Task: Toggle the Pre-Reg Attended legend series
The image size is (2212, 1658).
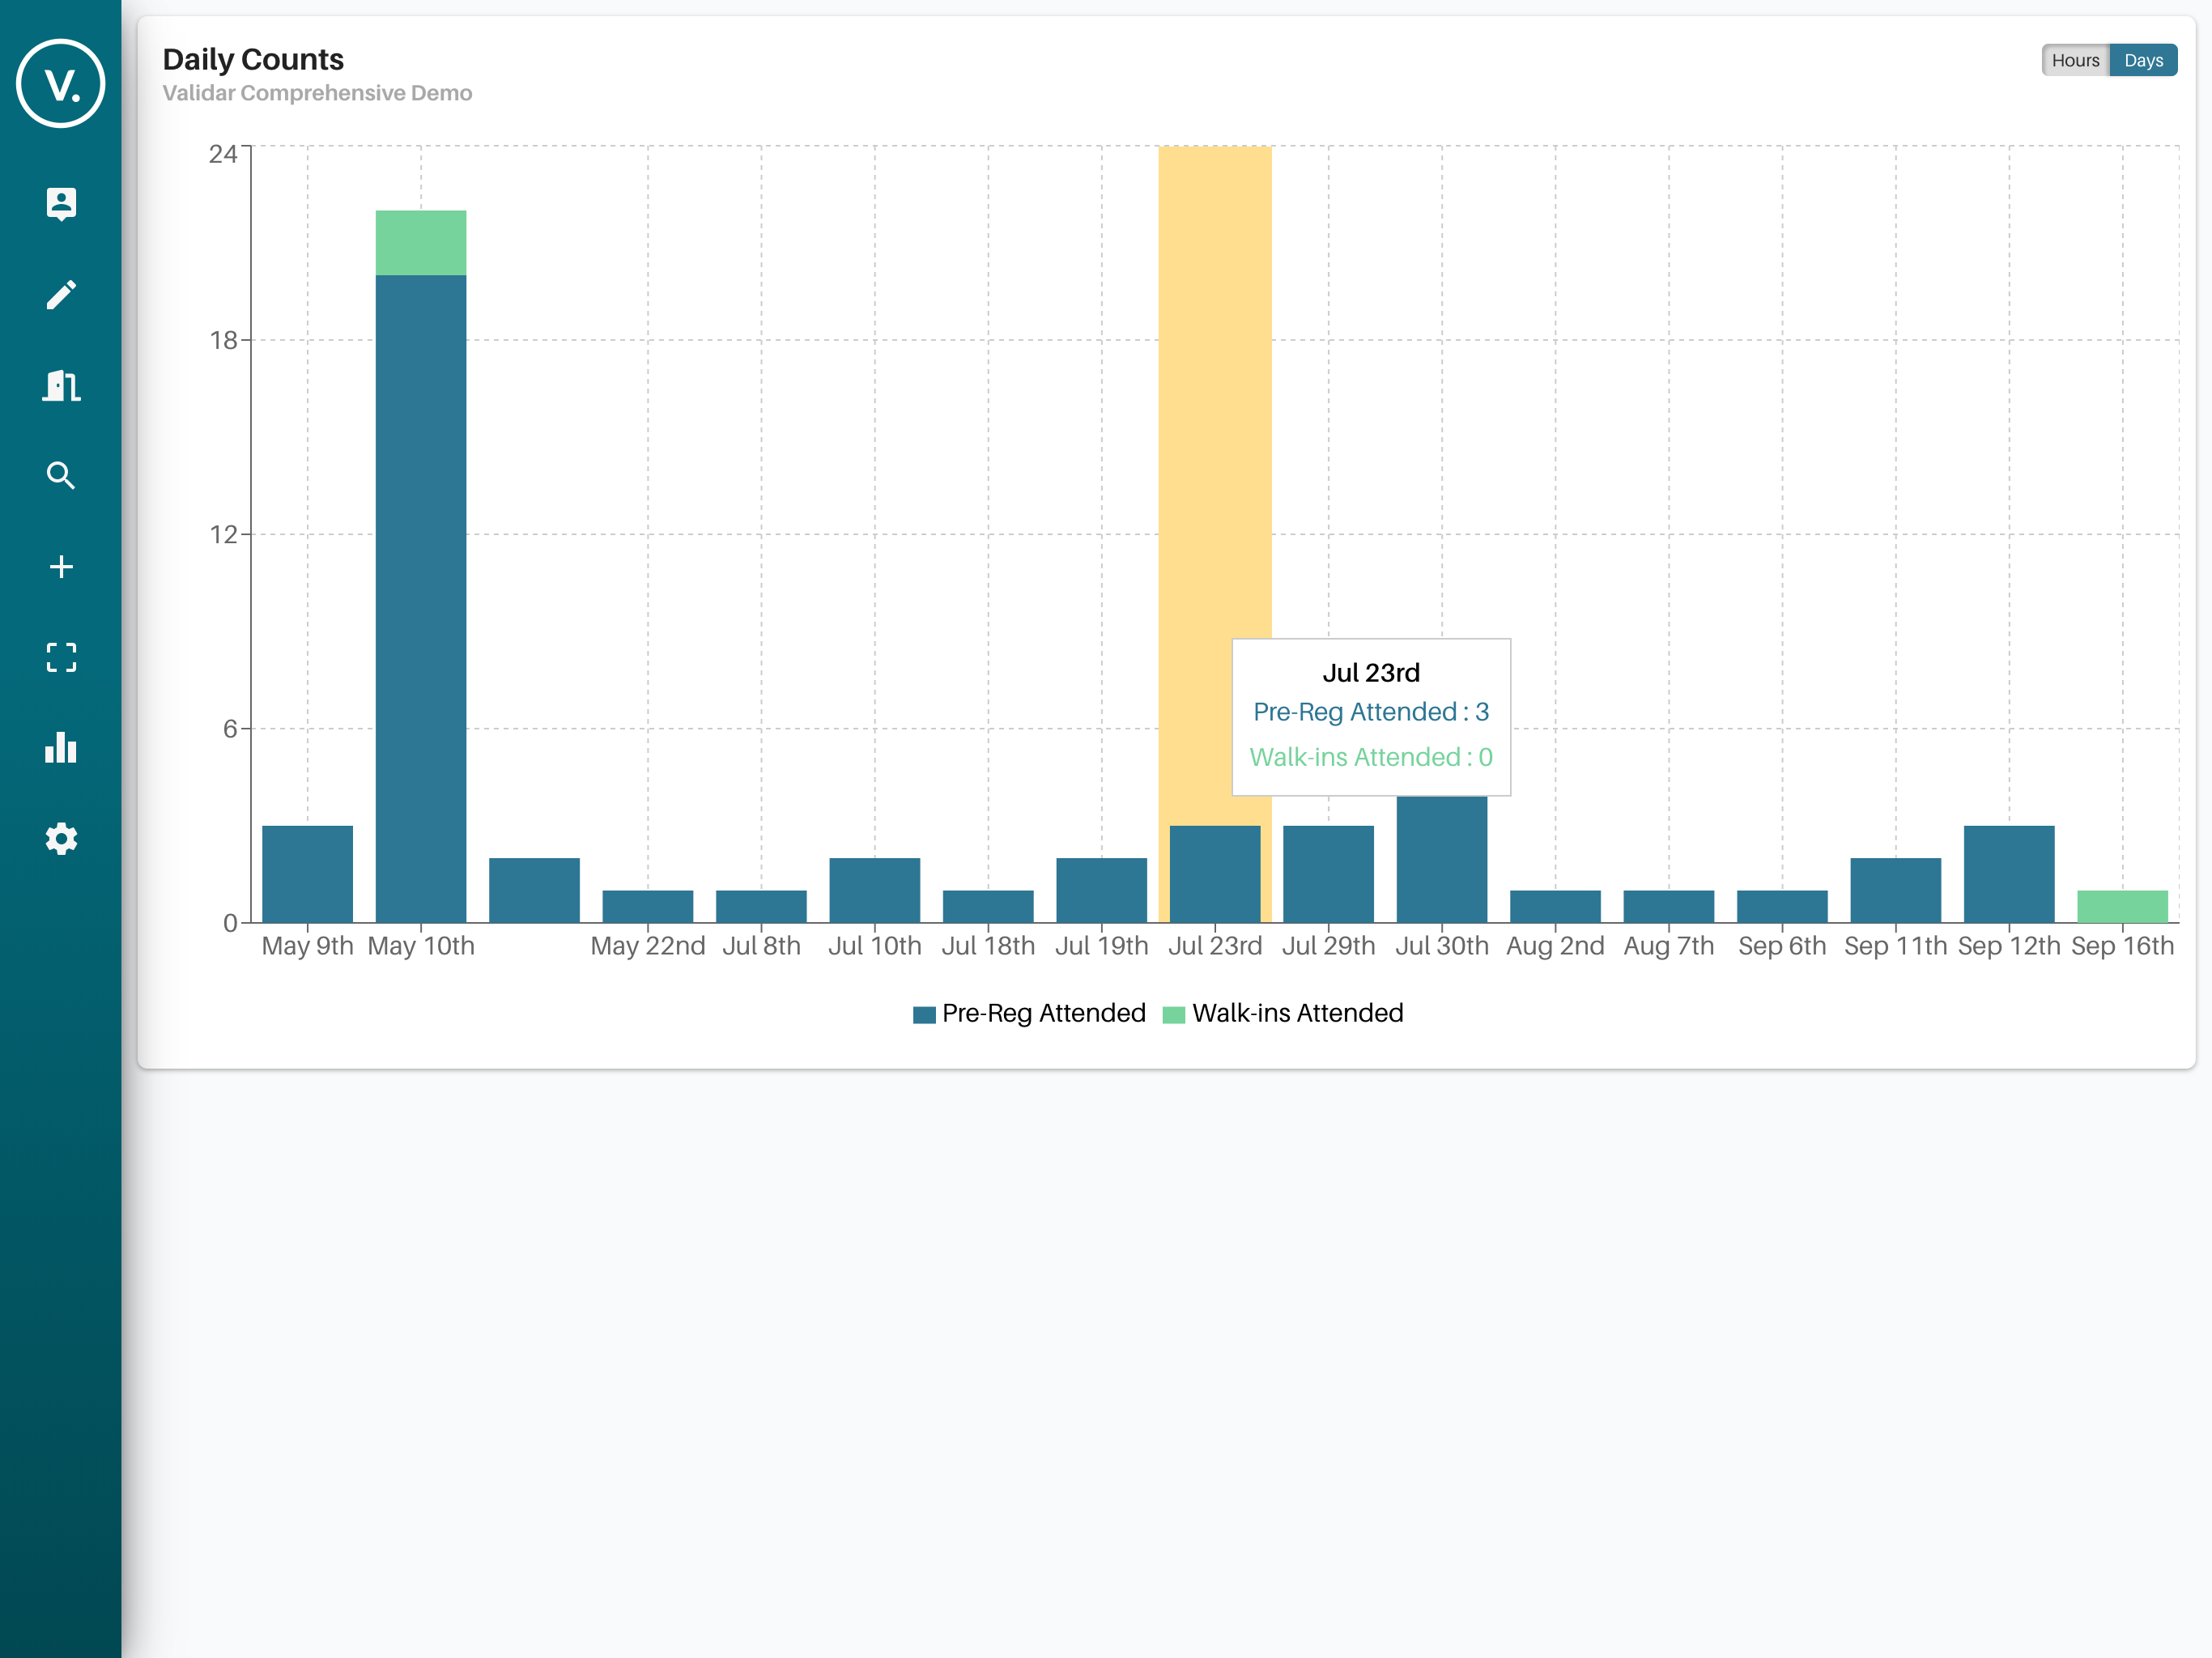Action: [1029, 1013]
